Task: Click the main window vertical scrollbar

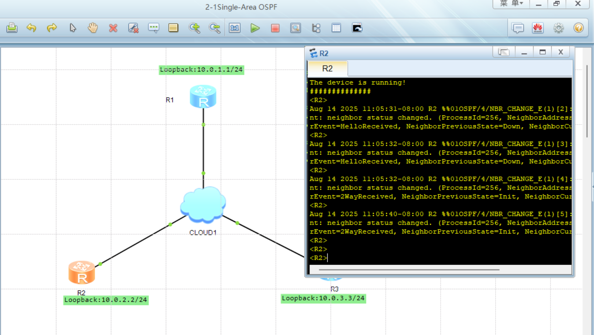Action: (x=587, y=101)
